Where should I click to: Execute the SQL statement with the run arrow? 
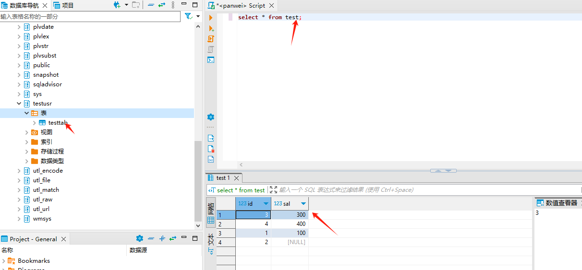point(210,17)
